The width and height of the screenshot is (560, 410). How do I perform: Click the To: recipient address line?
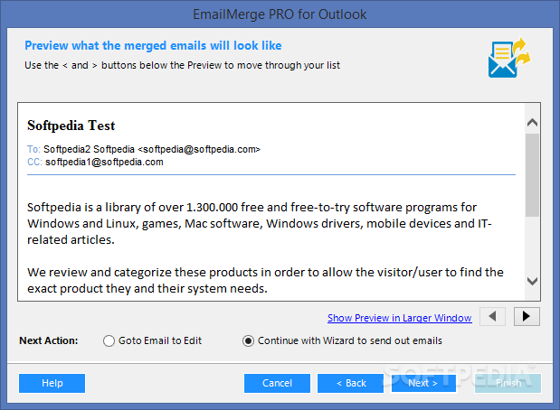[144, 149]
